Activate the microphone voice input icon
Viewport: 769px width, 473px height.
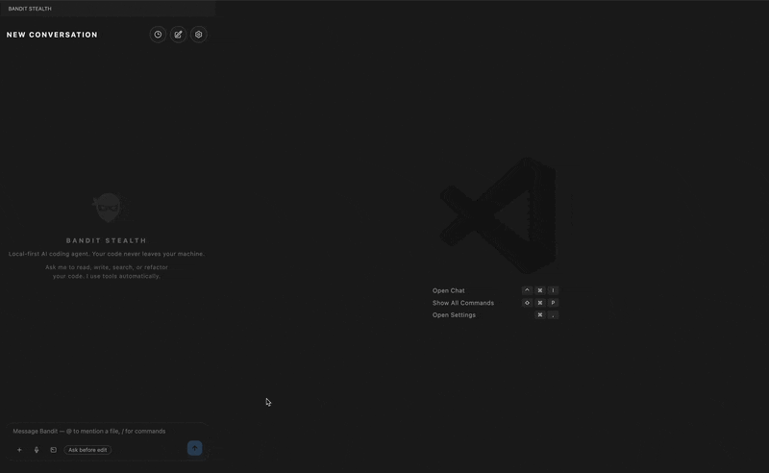click(37, 450)
